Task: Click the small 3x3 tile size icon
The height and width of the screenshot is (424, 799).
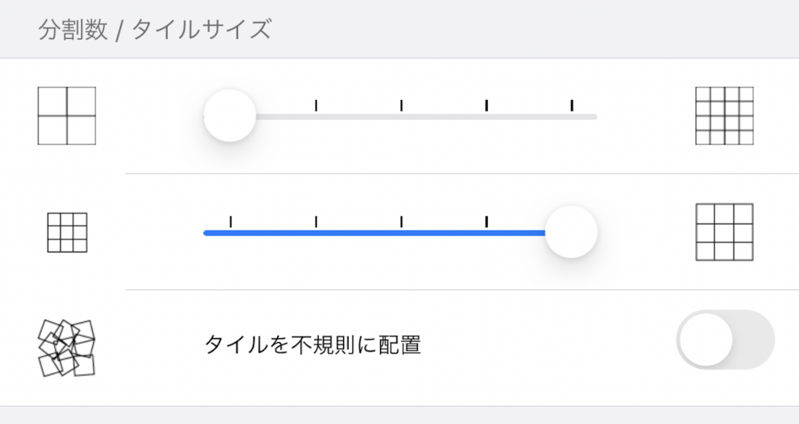Action: tap(67, 232)
